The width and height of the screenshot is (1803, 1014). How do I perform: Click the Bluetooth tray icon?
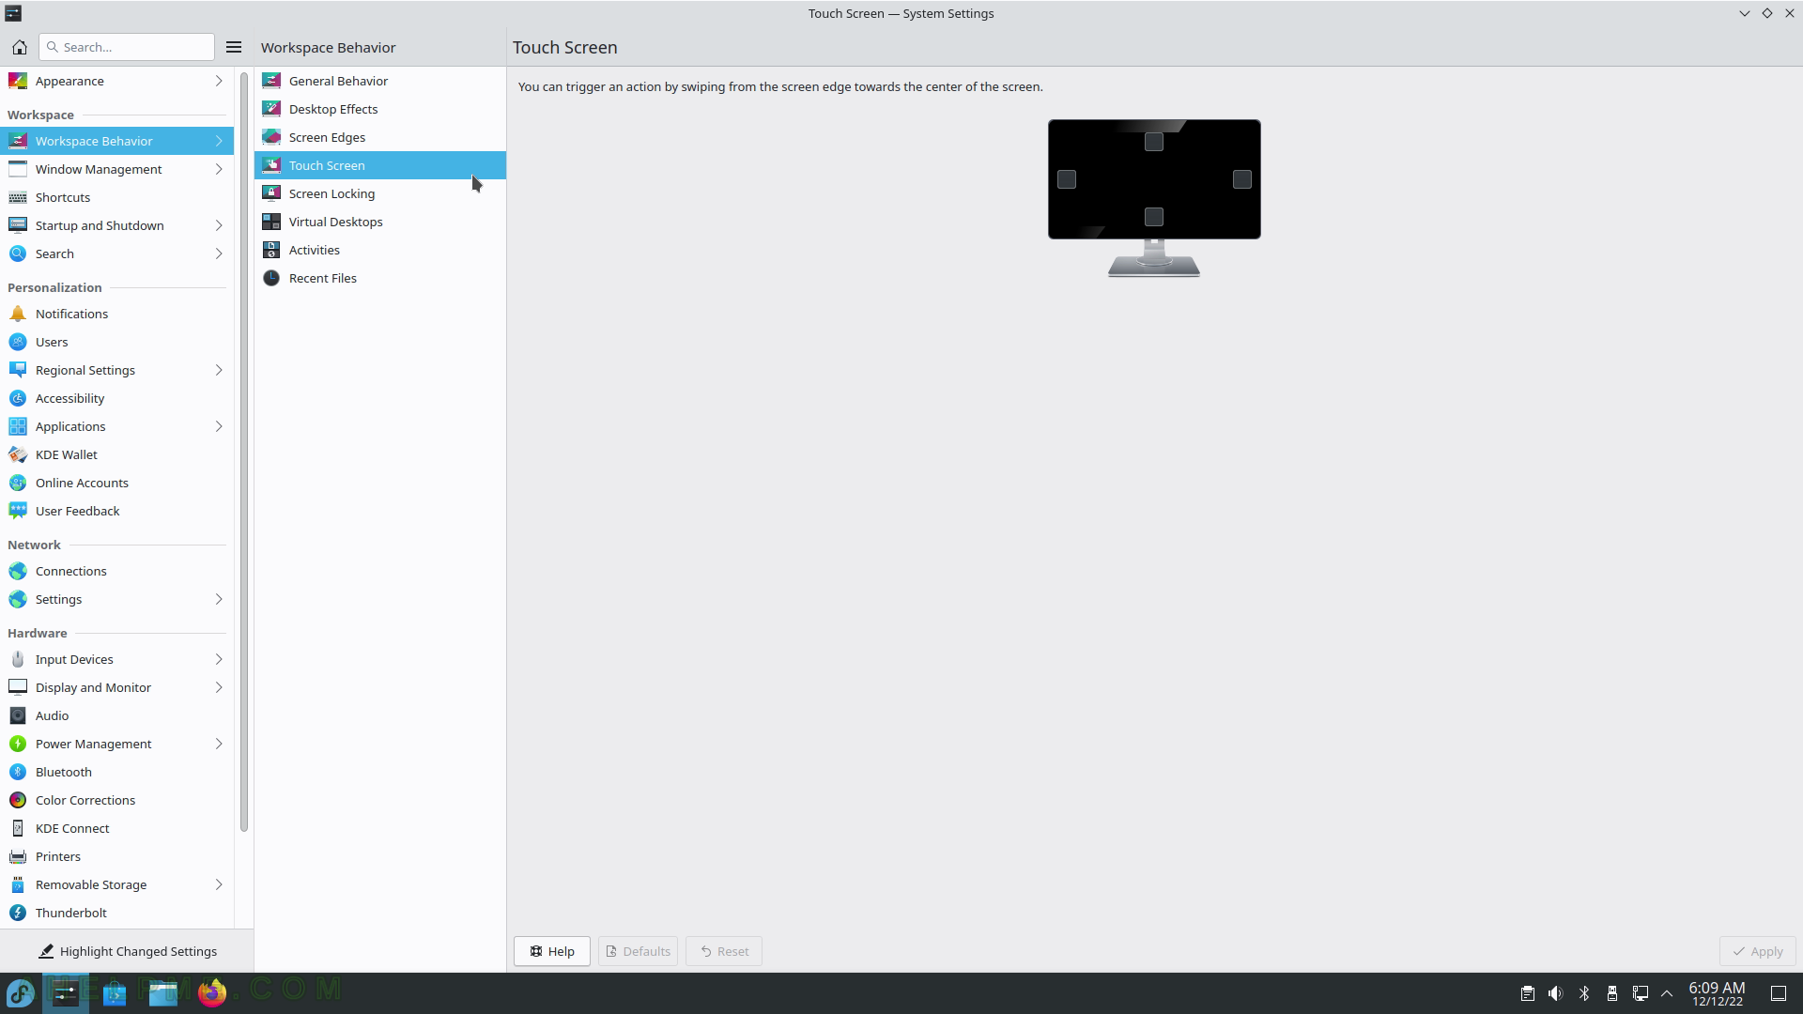(x=1584, y=993)
